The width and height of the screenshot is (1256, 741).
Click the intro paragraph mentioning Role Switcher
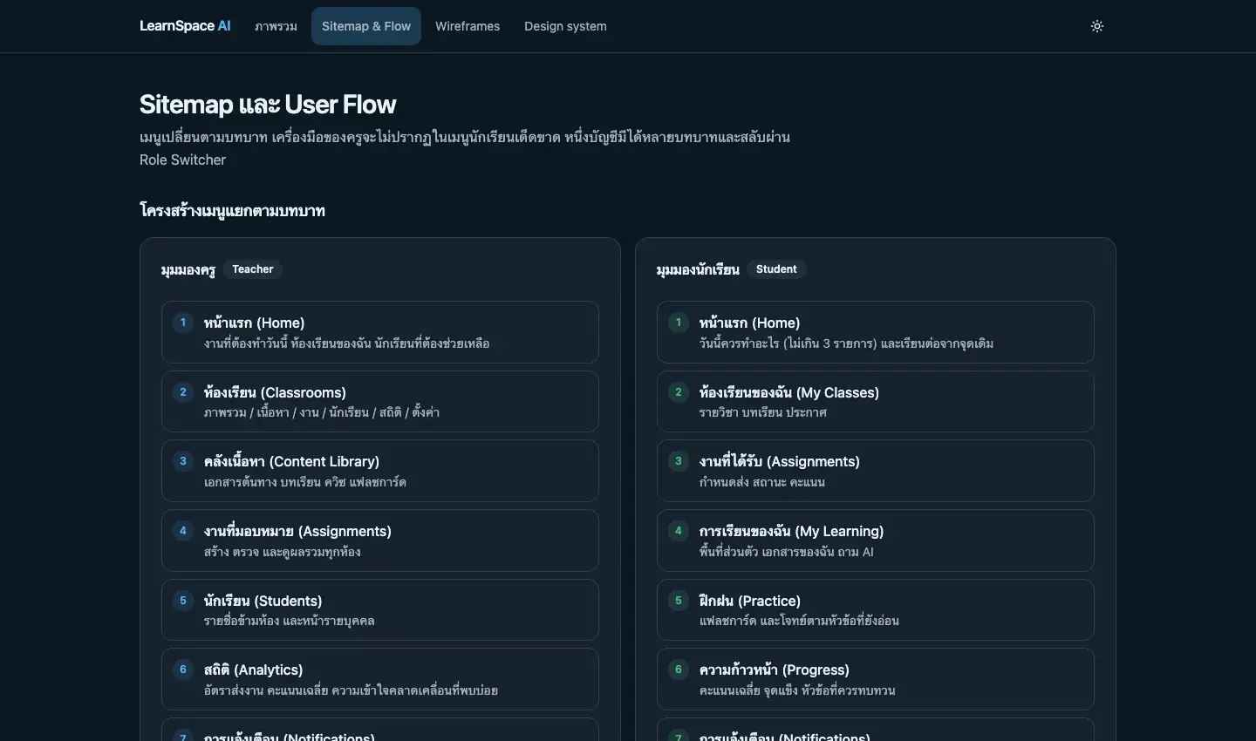click(x=465, y=148)
